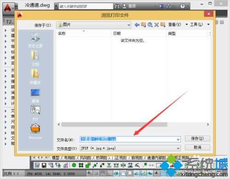Toggle 3D object snap in status bar

(x=130, y=173)
